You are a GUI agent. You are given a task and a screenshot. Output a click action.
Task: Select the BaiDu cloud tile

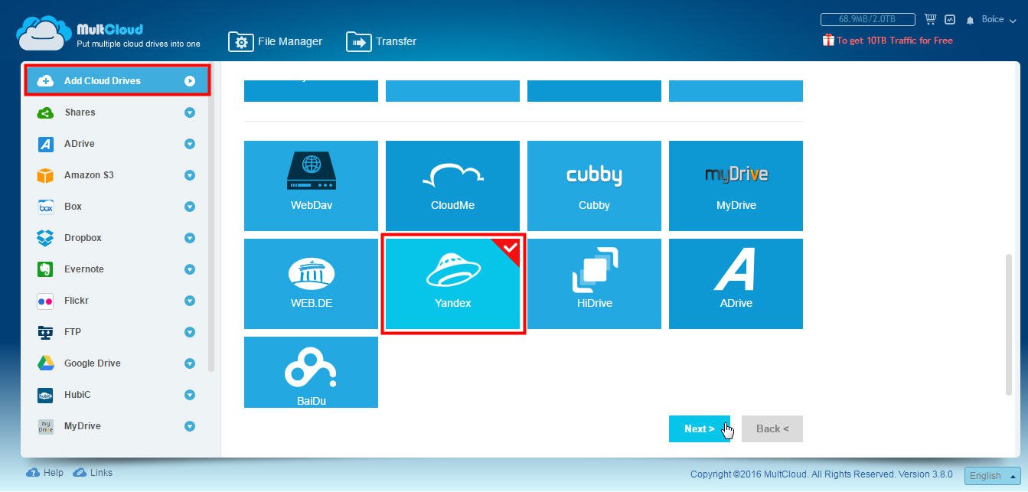pos(311,373)
